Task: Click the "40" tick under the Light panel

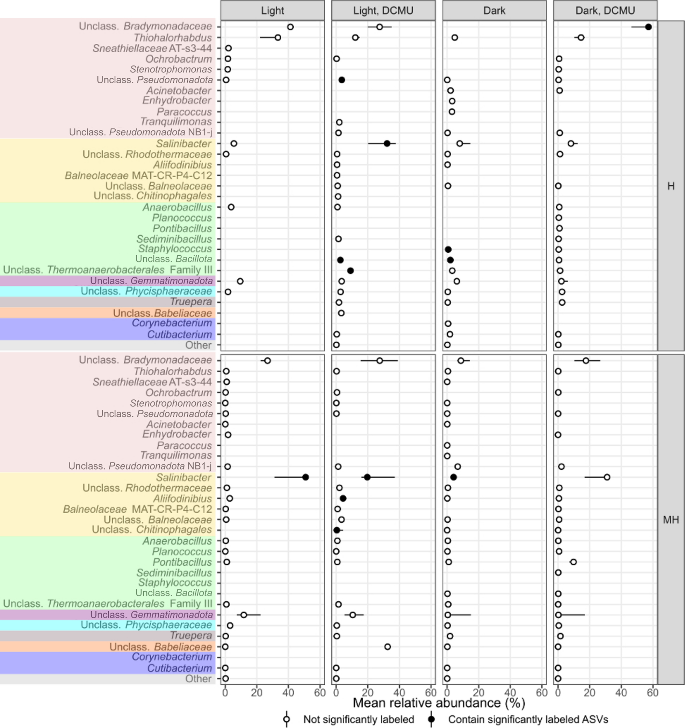Action: [288, 693]
